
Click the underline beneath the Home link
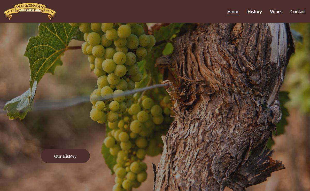coord(233,15)
